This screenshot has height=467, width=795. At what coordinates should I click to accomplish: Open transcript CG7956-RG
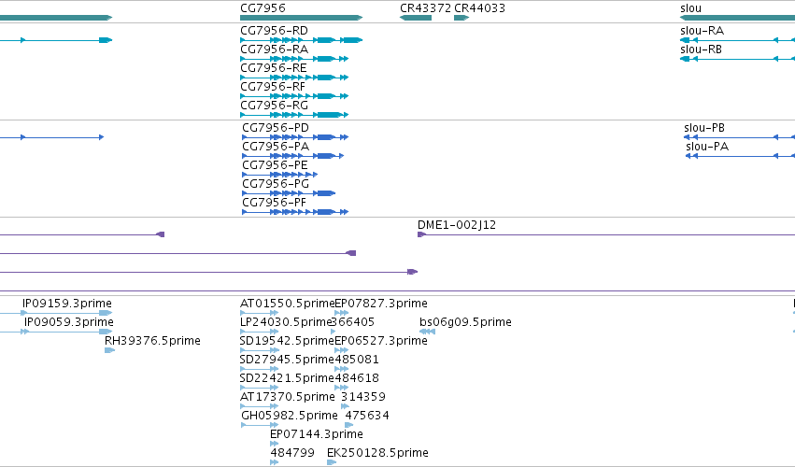point(275,106)
